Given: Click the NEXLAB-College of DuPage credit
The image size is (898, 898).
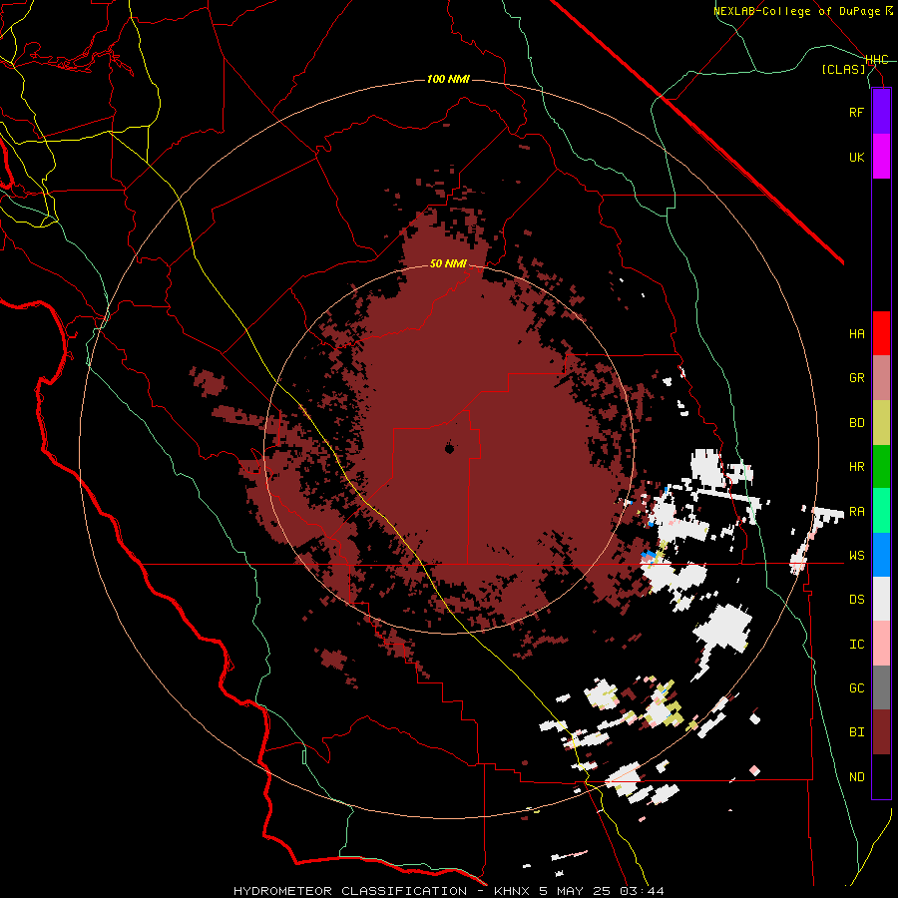Looking at the screenshot, I should tap(798, 11).
